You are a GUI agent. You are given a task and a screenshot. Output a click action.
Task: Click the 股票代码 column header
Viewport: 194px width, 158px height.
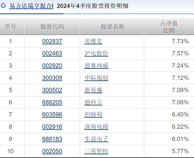point(52,27)
